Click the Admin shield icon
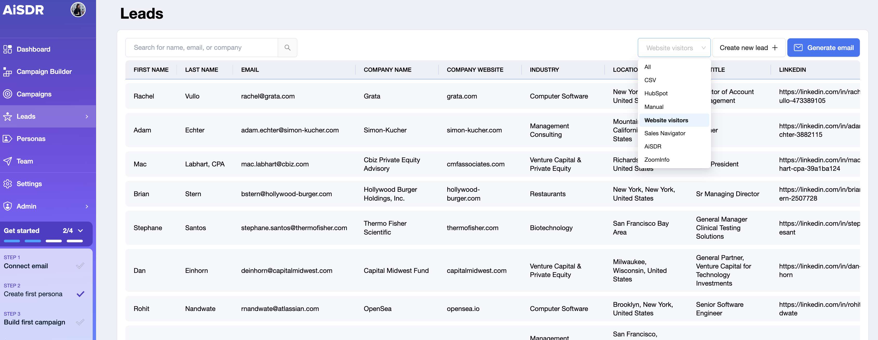This screenshot has height=340, width=878. pos(8,206)
